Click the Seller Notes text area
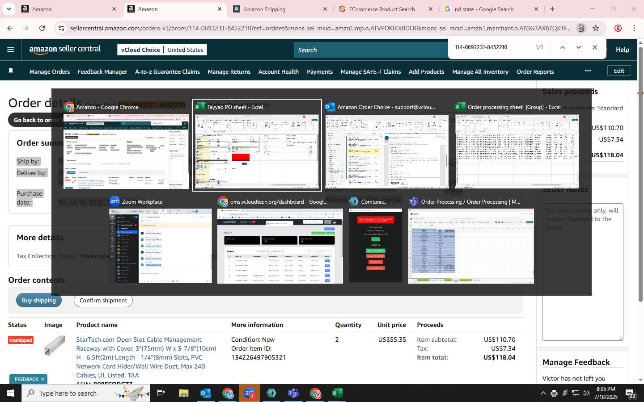This screenshot has height=402, width=644. 583,272
